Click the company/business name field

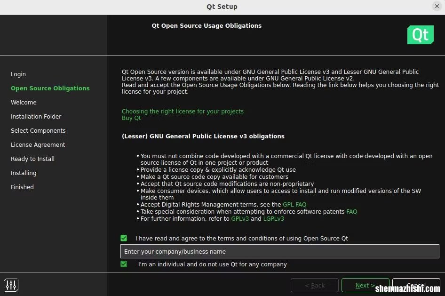(x=279, y=251)
